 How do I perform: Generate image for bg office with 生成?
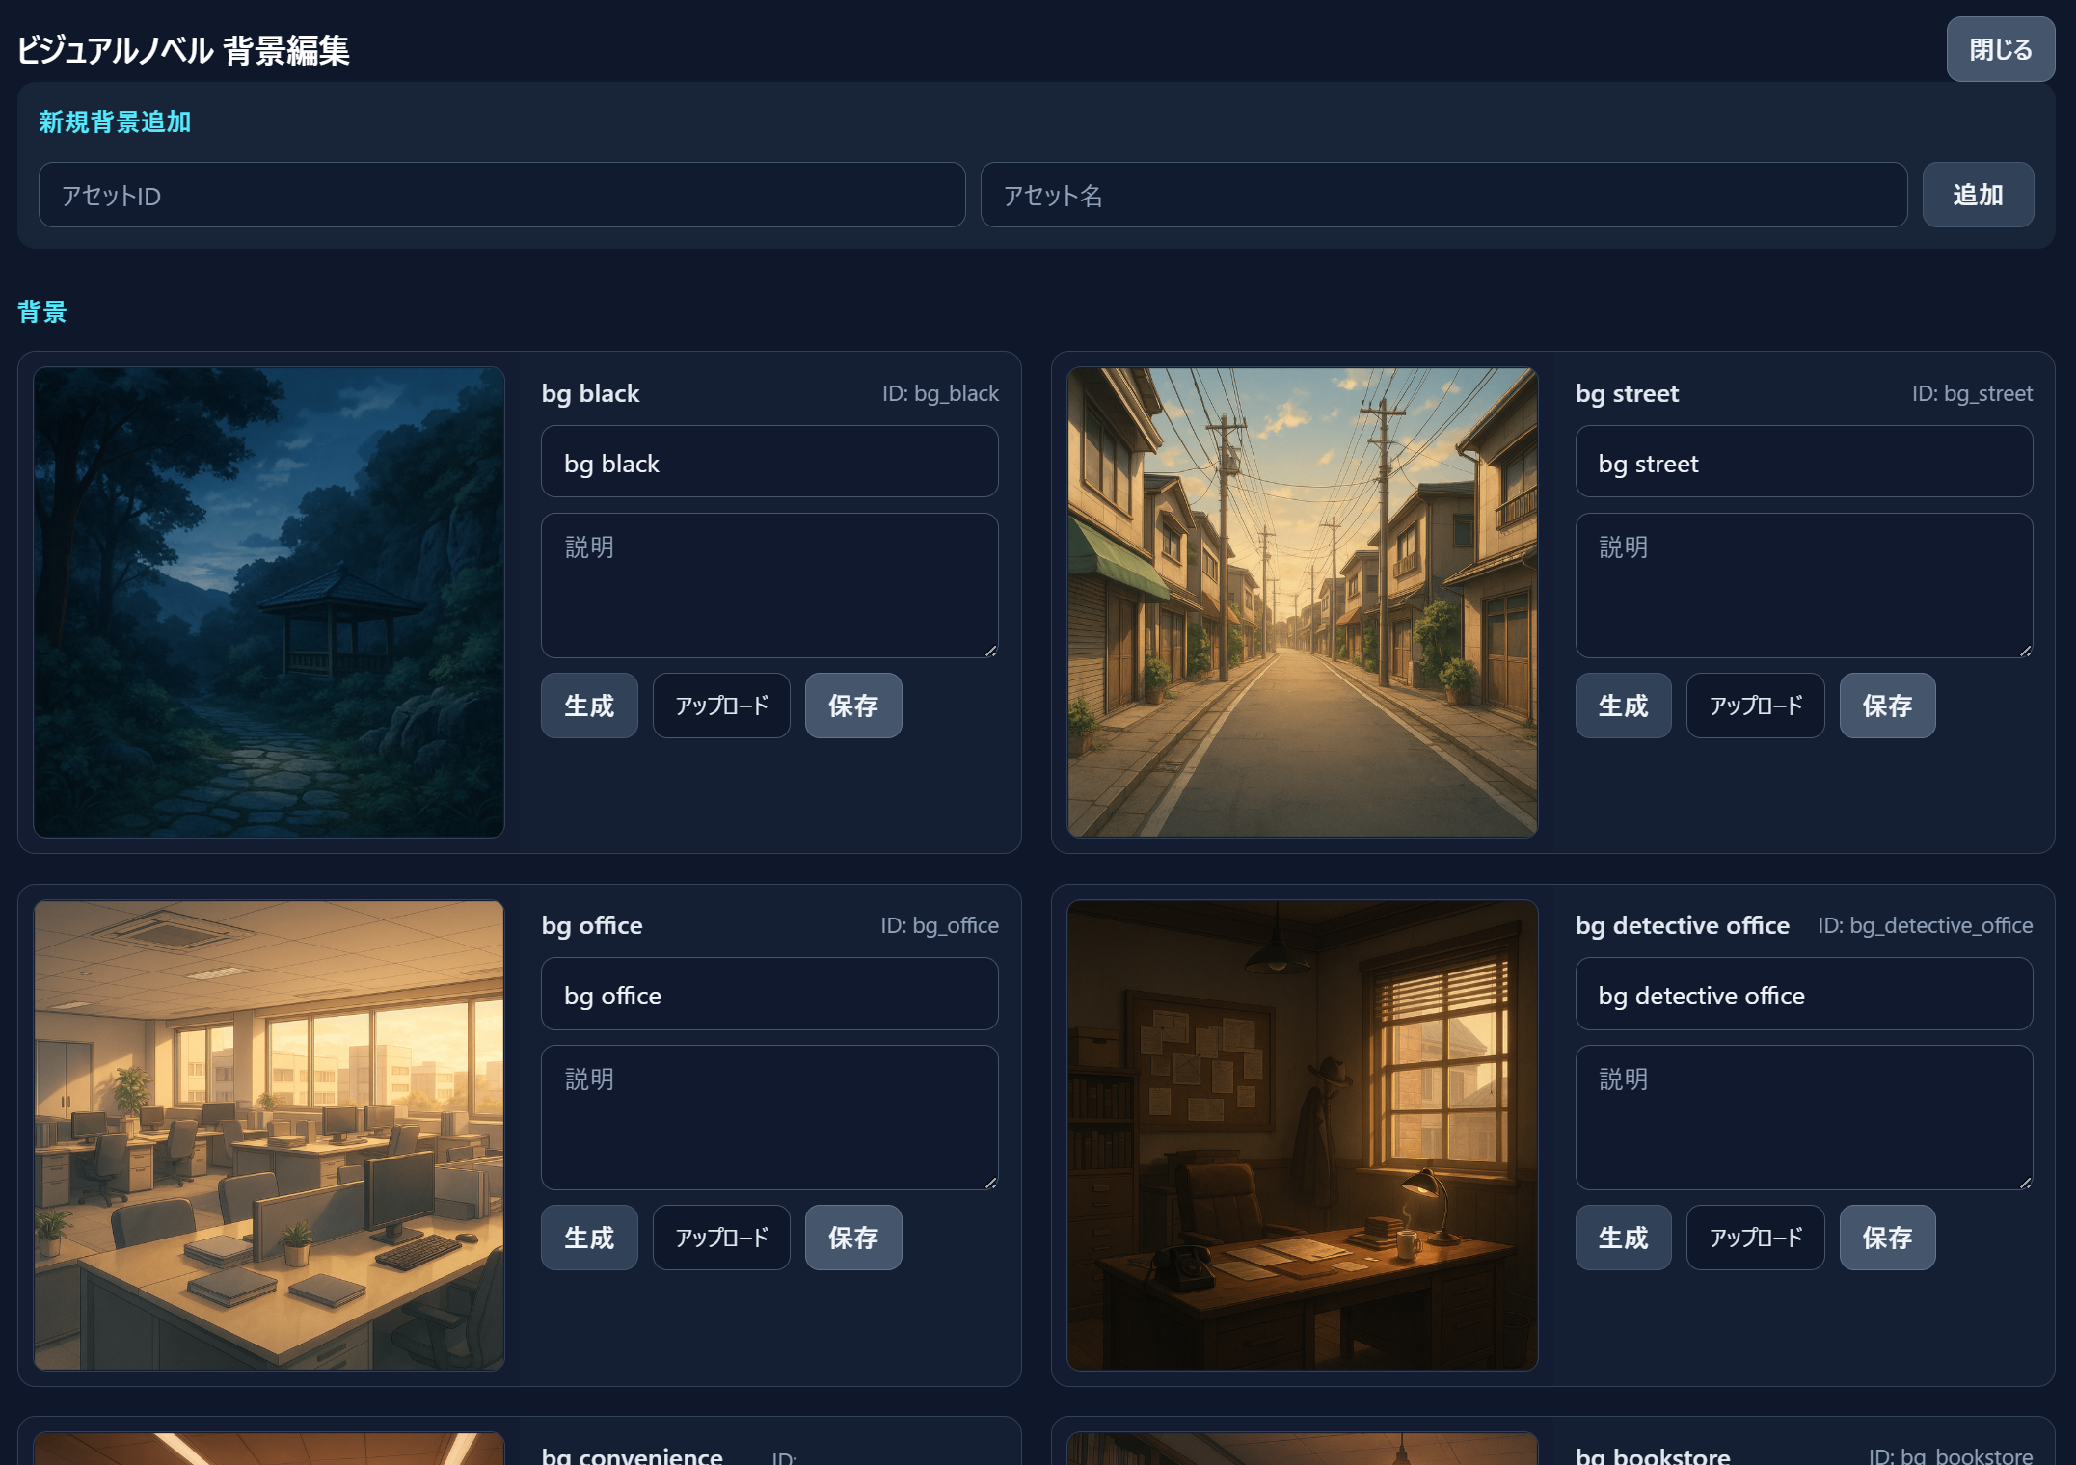point(589,1238)
